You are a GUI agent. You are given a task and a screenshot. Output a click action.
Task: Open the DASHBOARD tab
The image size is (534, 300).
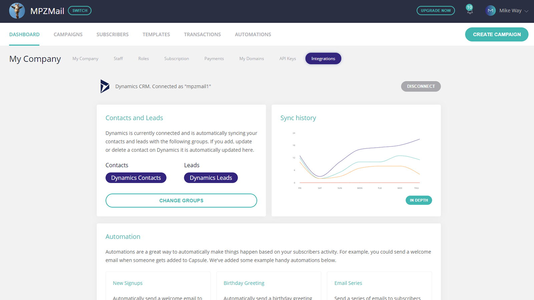(x=24, y=34)
